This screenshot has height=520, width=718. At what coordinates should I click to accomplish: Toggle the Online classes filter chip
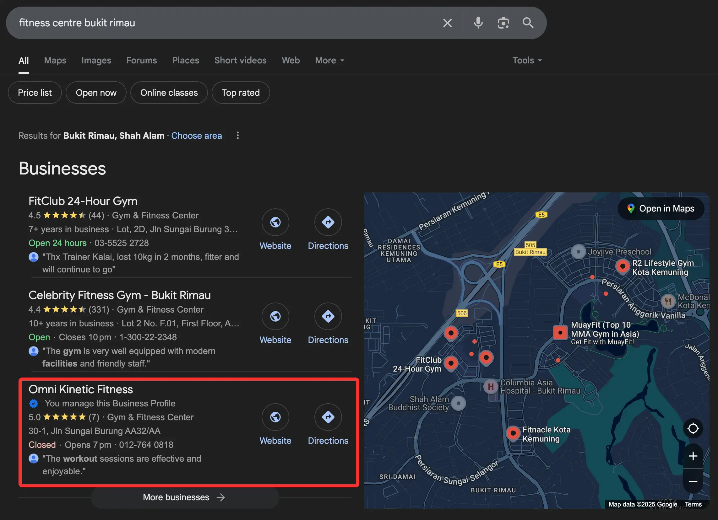click(x=169, y=93)
